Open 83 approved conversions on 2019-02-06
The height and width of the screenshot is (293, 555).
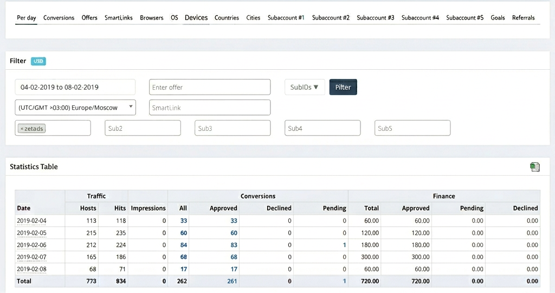click(x=234, y=245)
